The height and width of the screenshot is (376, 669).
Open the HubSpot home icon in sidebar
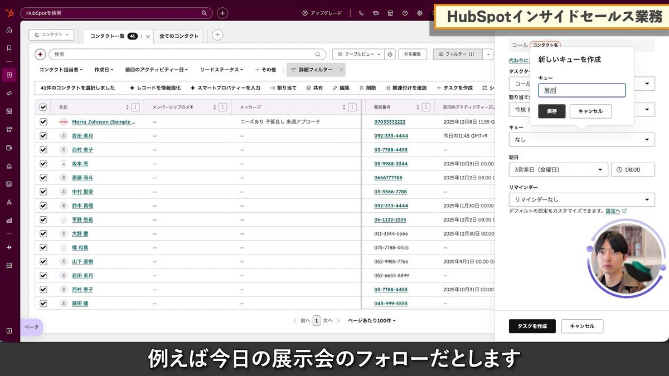pos(9,30)
